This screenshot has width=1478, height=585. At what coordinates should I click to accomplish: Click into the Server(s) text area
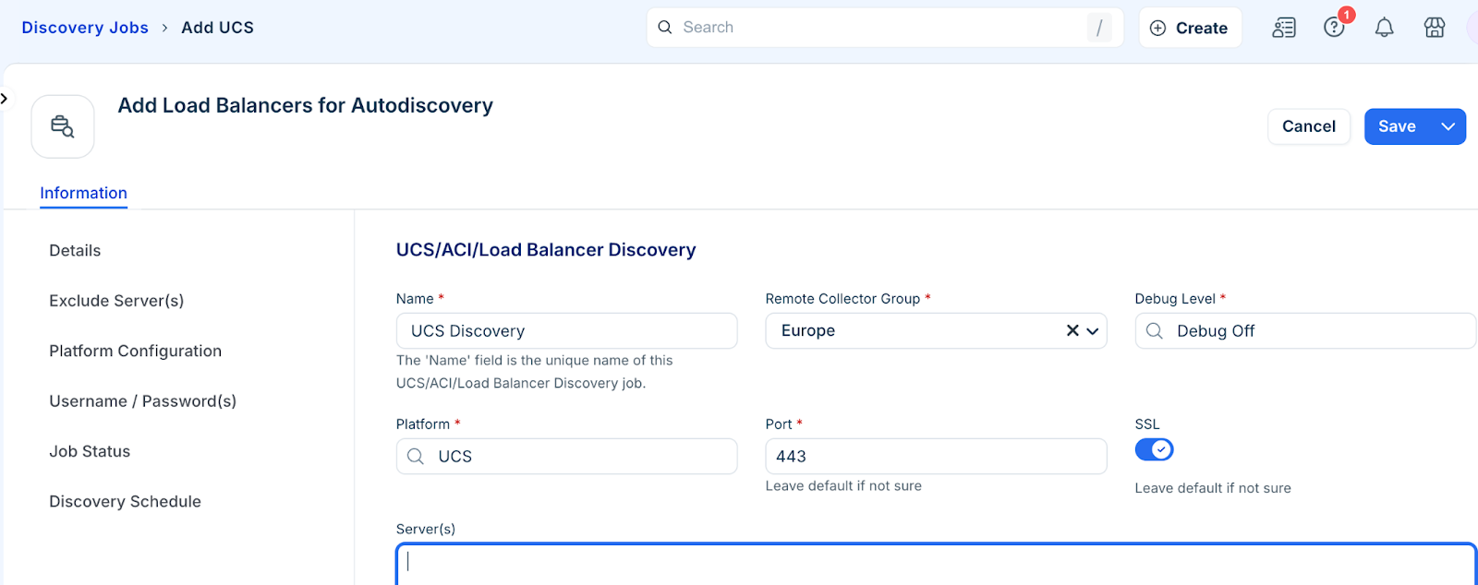(x=936, y=564)
